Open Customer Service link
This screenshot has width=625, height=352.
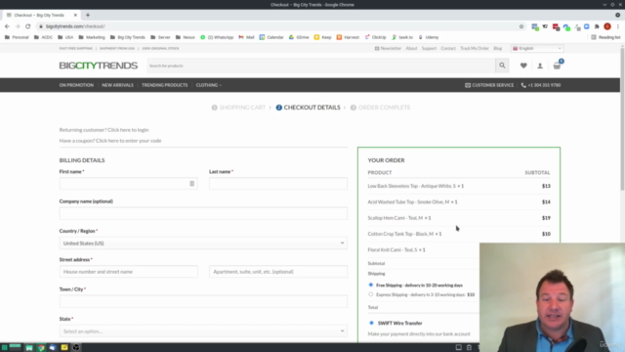point(489,85)
